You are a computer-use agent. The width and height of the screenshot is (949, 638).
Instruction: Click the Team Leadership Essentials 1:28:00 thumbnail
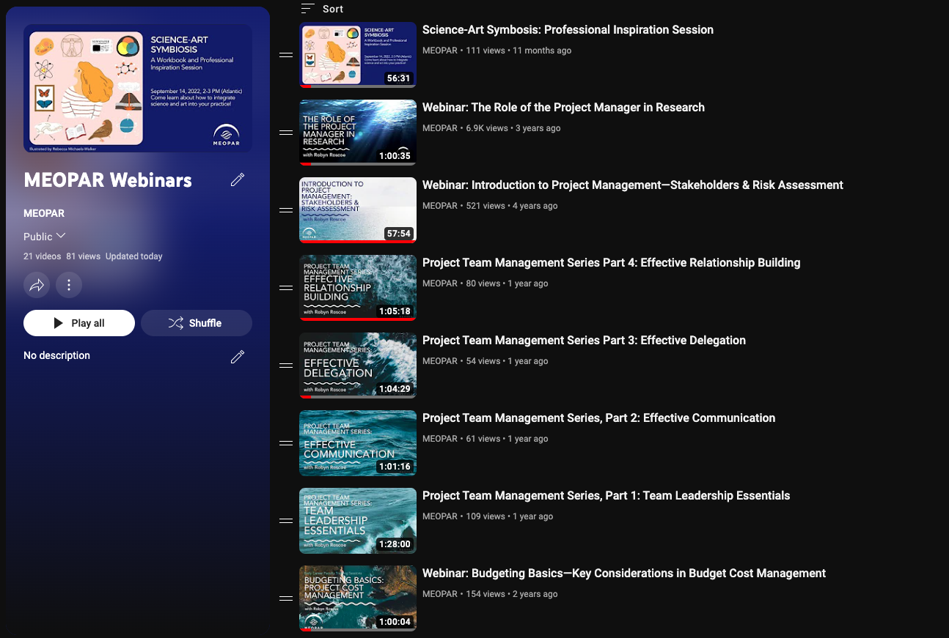(358, 521)
